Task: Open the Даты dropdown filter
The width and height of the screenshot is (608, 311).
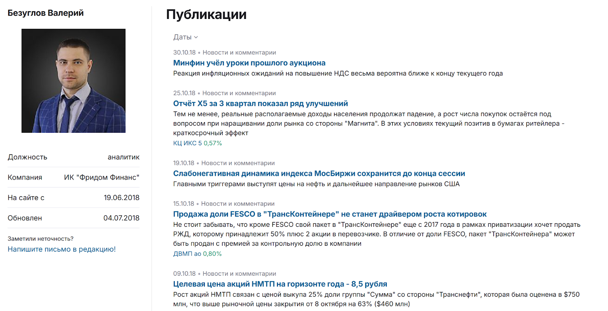Action: [185, 37]
